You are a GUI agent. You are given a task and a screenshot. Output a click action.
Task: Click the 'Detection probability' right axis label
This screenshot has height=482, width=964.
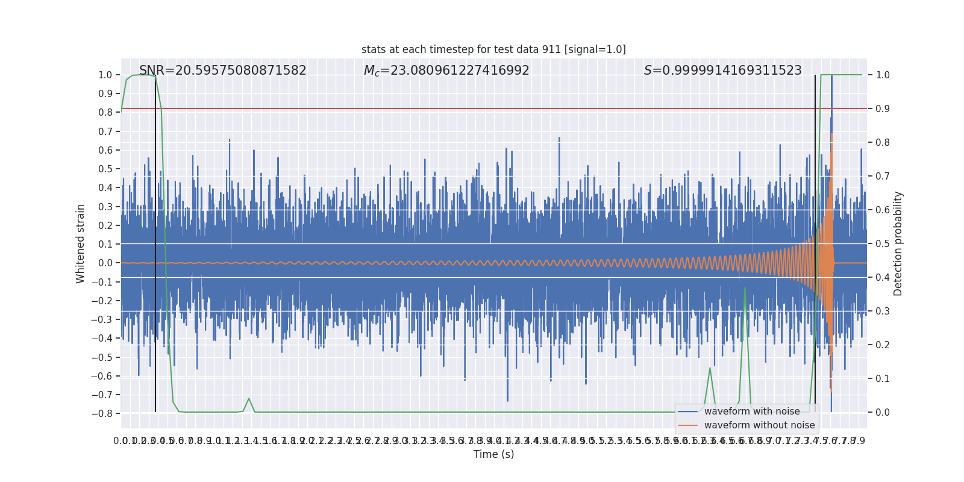coord(898,243)
